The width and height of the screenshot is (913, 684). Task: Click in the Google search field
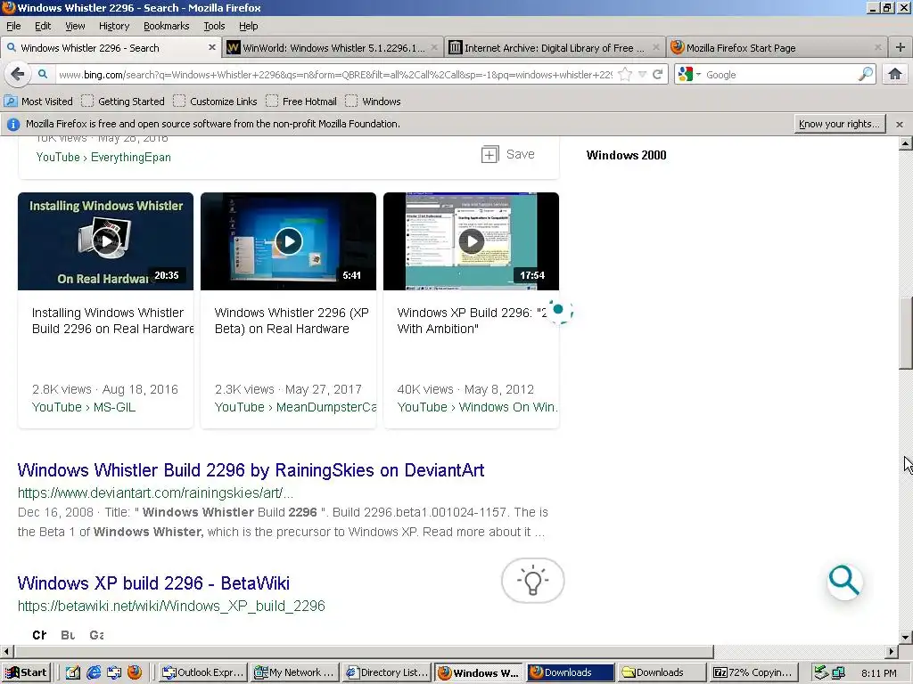tap(780, 75)
